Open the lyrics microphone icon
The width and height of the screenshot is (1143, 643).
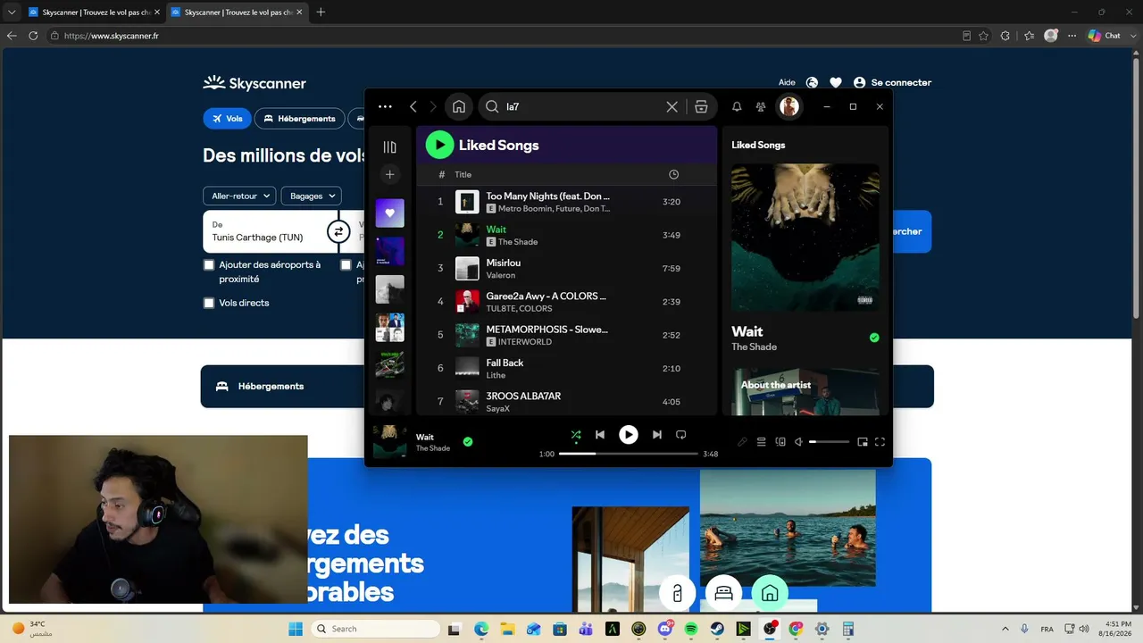[742, 442]
